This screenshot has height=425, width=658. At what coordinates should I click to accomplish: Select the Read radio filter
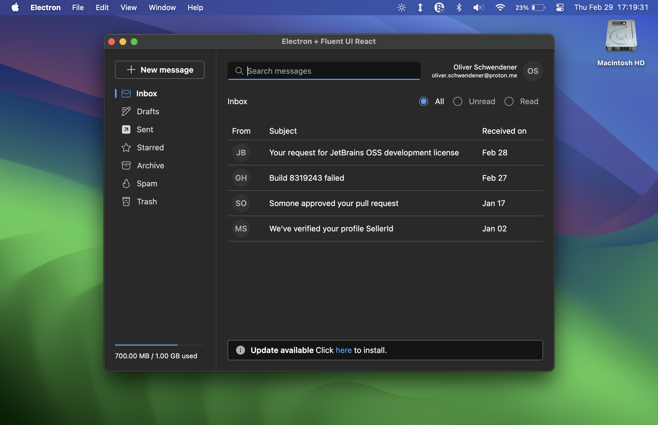pos(509,101)
